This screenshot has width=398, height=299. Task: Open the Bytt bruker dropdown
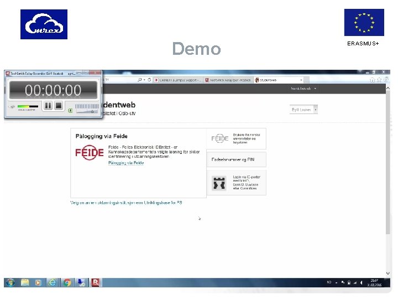point(303,110)
